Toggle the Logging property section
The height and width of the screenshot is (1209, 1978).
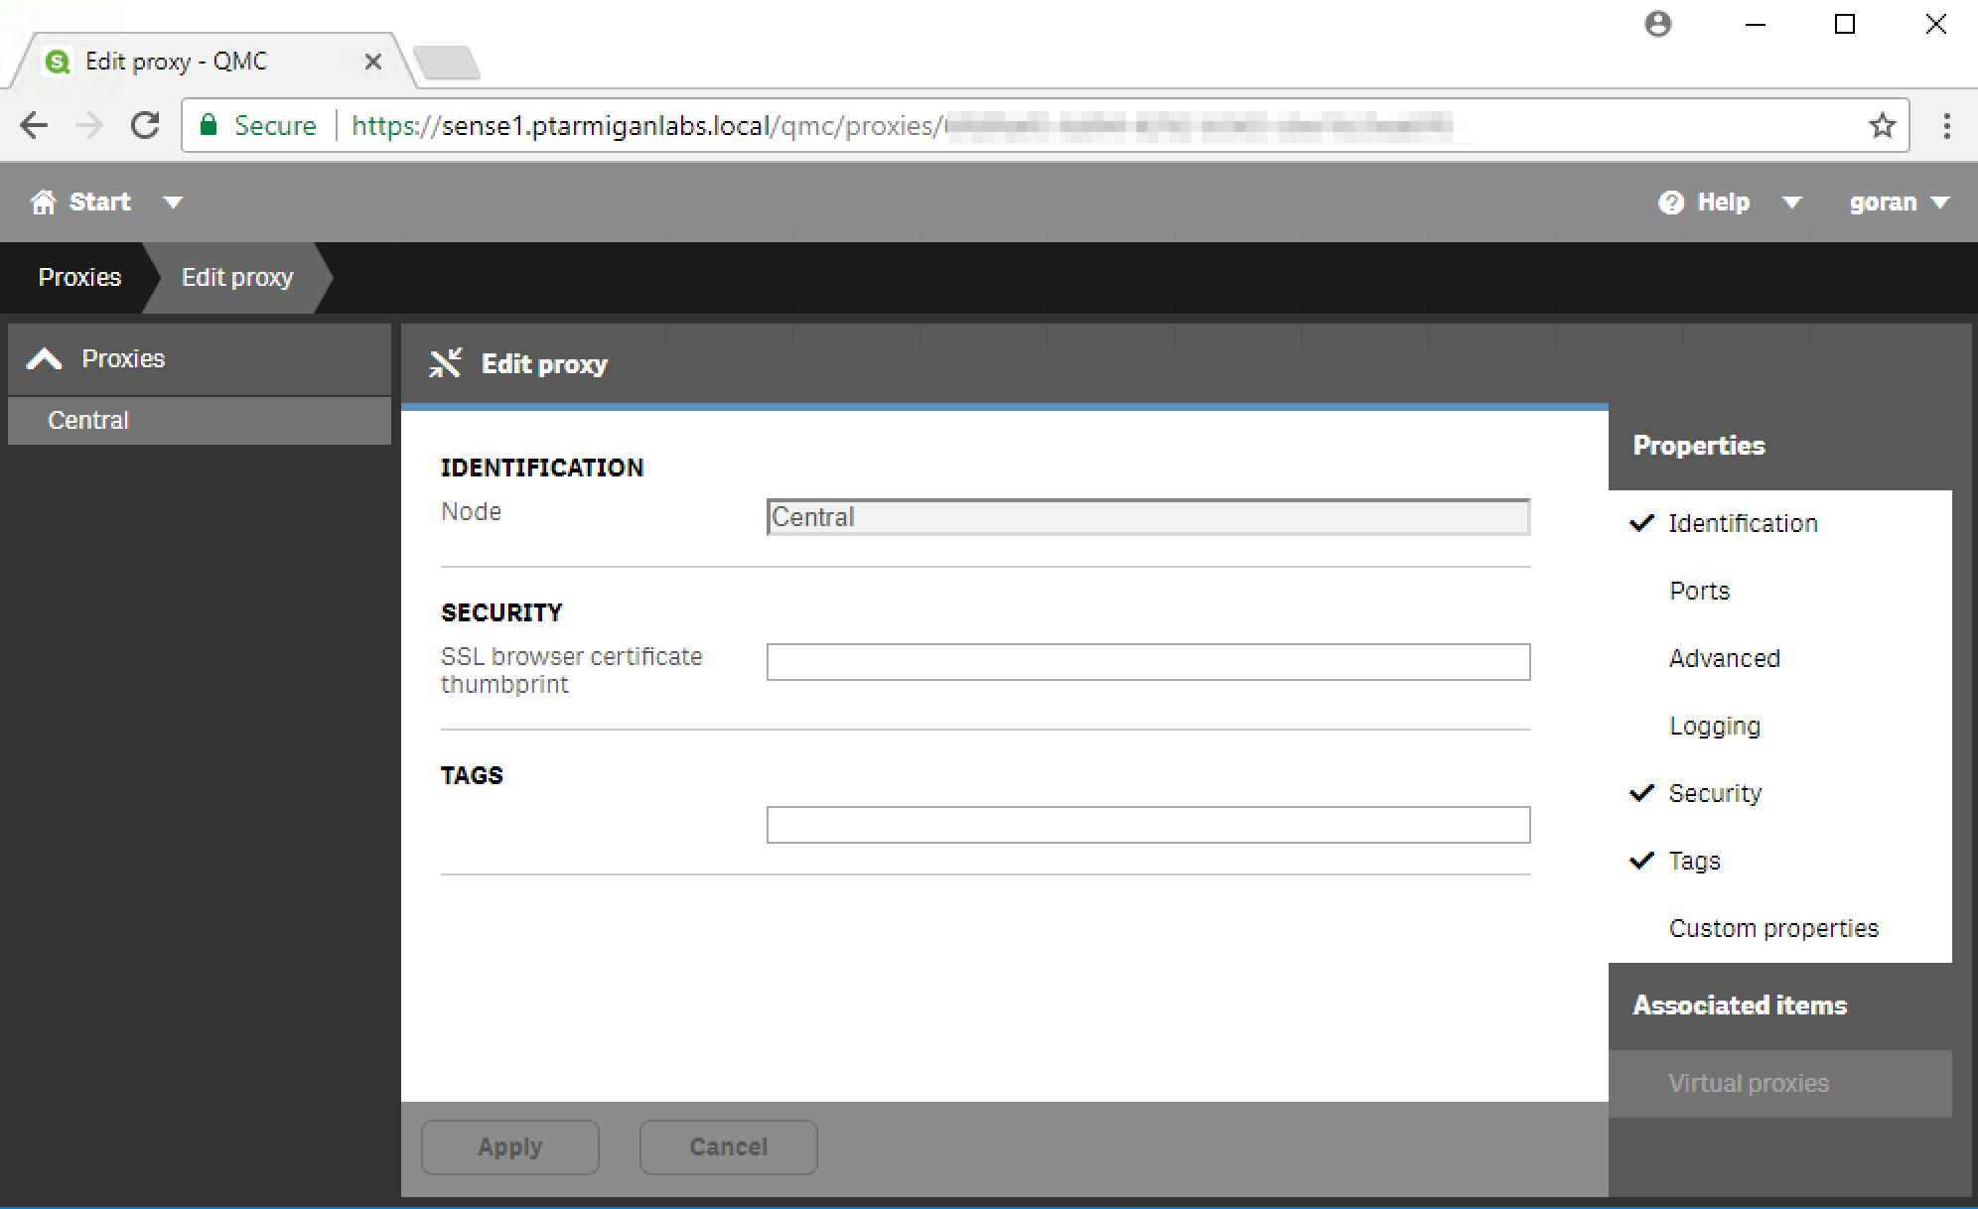coord(1780,726)
